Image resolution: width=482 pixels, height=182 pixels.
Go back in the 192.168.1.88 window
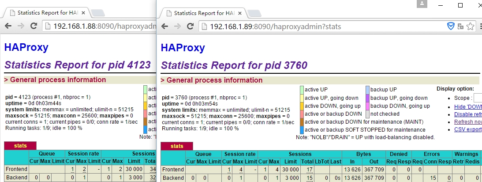(8, 27)
